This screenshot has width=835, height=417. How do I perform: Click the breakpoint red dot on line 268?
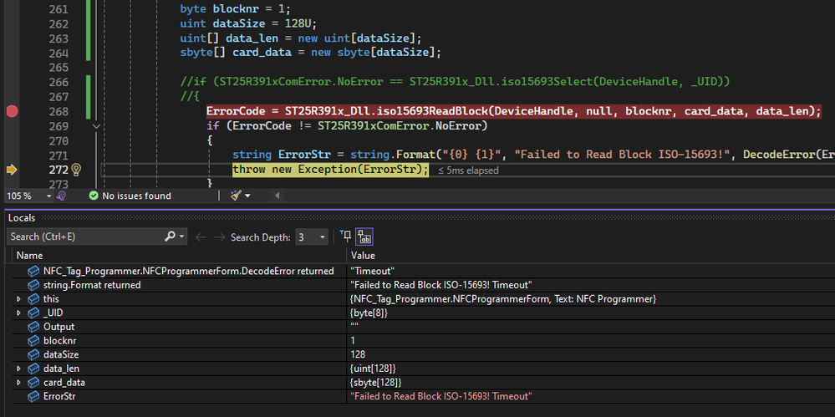(12, 111)
